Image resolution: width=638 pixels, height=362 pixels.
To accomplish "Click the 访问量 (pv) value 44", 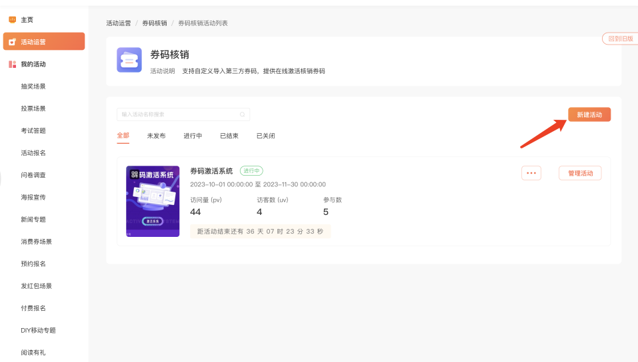I will coord(195,212).
